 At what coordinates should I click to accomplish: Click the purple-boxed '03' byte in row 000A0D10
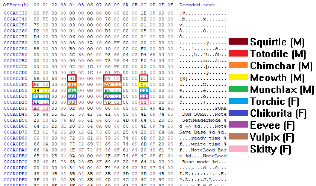pyautogui.click(x=143, y=96)
